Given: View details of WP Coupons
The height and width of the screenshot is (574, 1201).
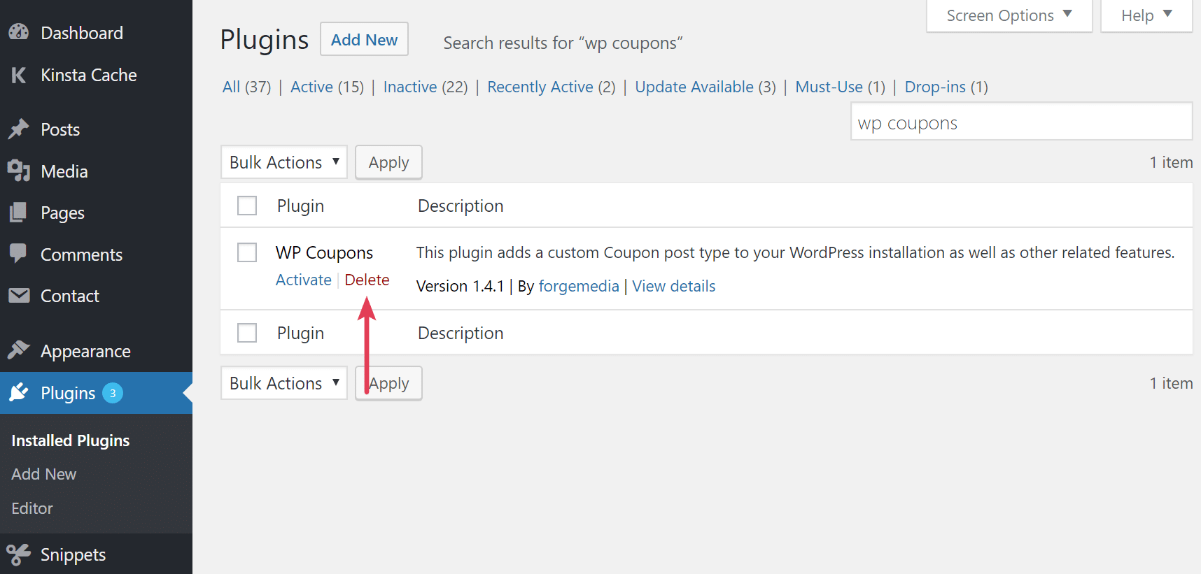Looking at the screenshot, I should [674, 286].
